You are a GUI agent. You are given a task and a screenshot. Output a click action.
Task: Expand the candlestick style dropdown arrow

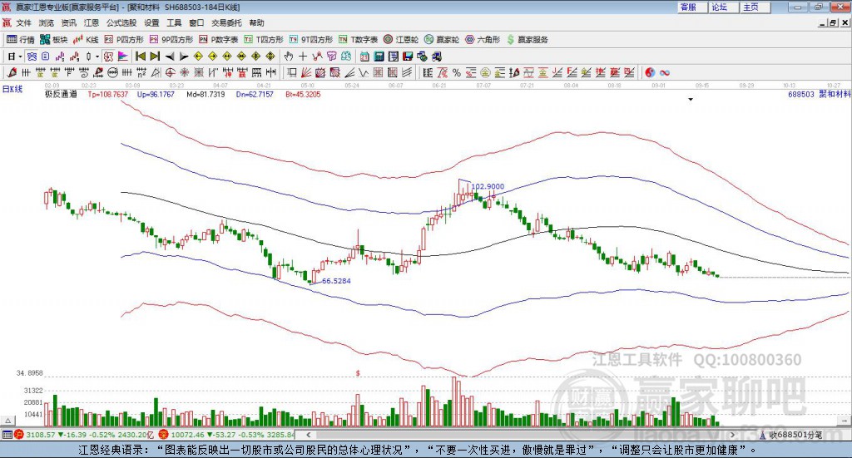[97, 57]
